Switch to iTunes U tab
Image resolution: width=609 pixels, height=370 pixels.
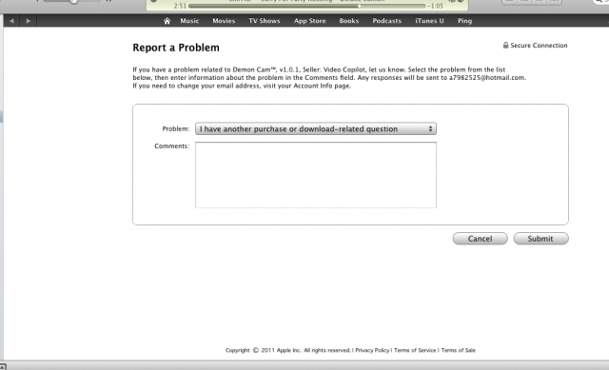(x=429, y=21)
